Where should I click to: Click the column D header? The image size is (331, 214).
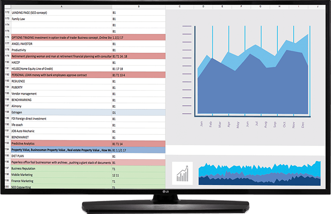202,6
